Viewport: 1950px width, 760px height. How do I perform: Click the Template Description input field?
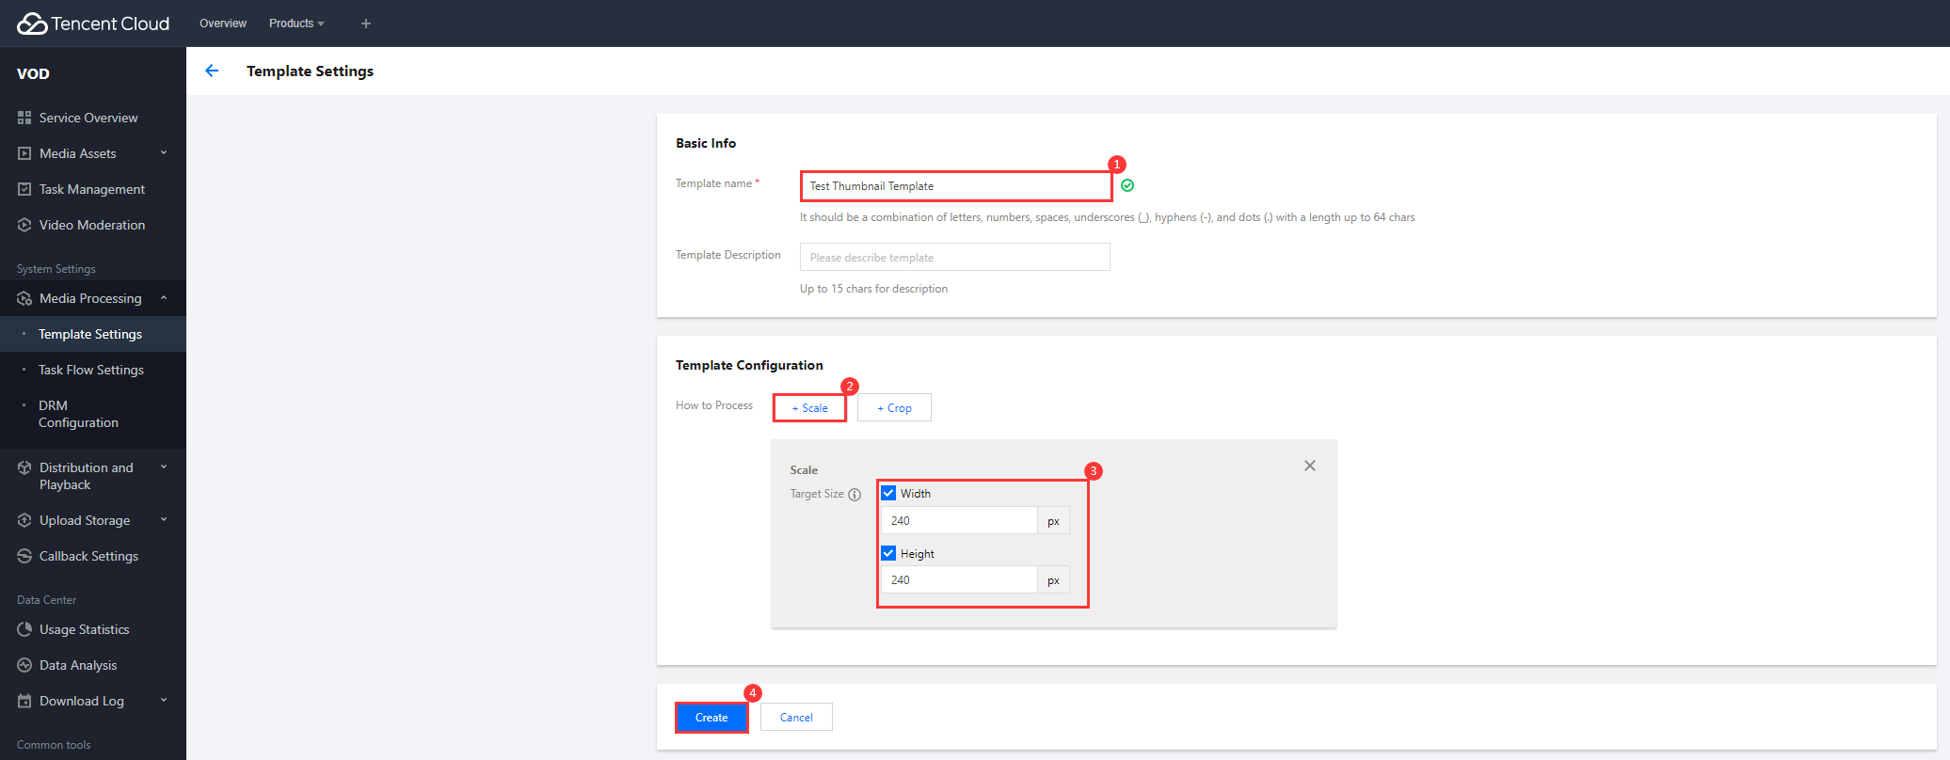click(955, 257)
